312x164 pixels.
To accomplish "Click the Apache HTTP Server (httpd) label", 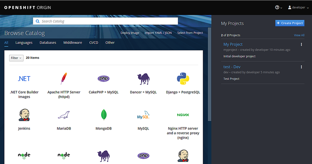I will 64,94.
